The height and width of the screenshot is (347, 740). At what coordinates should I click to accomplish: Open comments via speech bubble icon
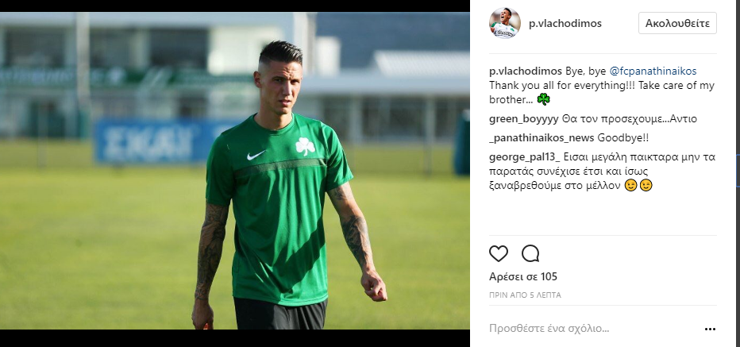(x=530, y=253)
